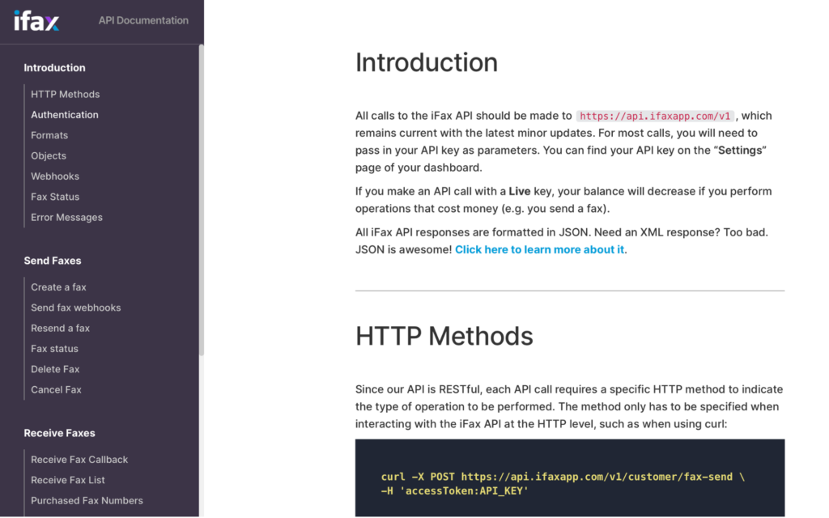Open Purchased Fax Numbers

pos(87,500)
